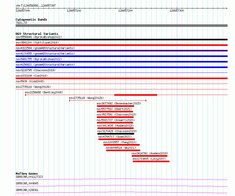Click nsv5577510 (Ebert2021) label
The width and height of the screenshot is (235, 196).
114,109
